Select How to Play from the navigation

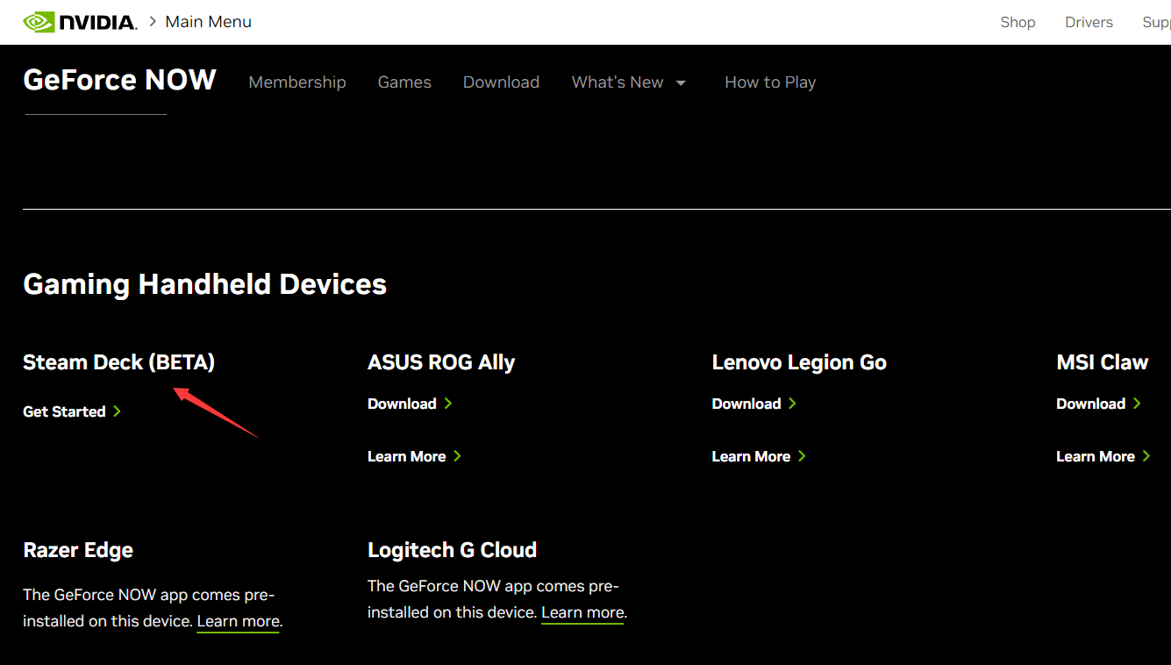coord(770,82)
